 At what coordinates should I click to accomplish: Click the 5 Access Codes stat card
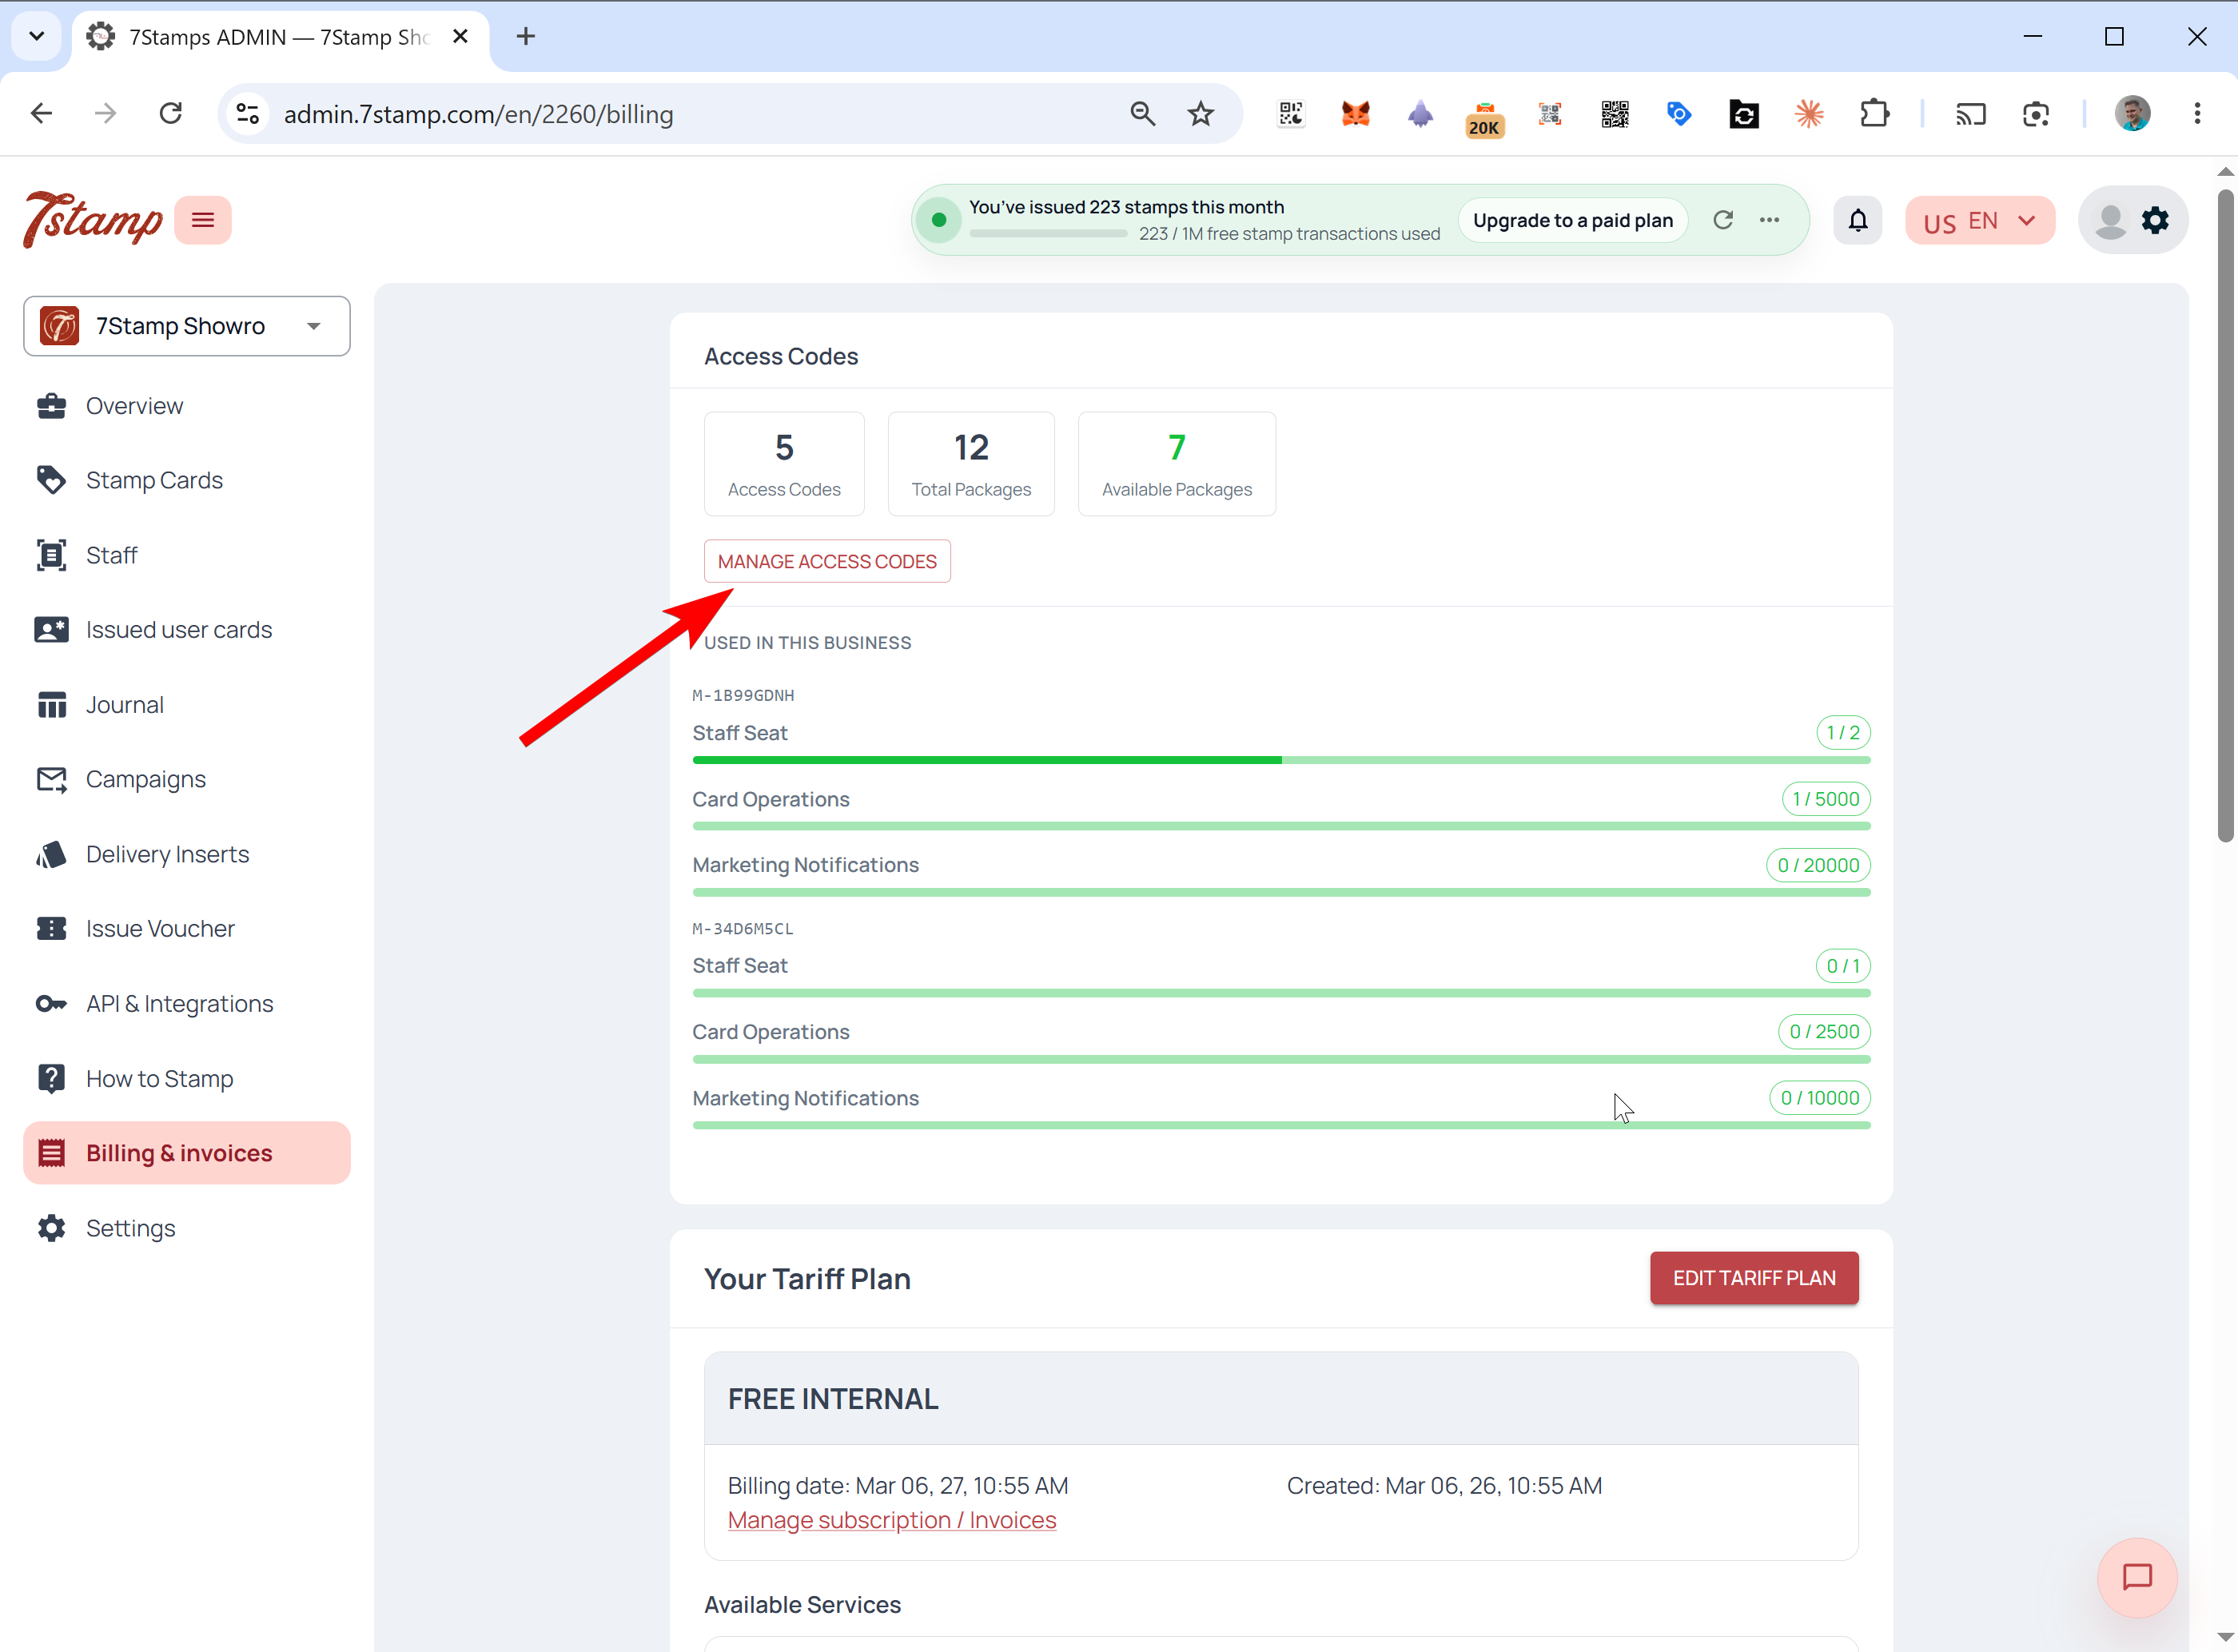784,464
